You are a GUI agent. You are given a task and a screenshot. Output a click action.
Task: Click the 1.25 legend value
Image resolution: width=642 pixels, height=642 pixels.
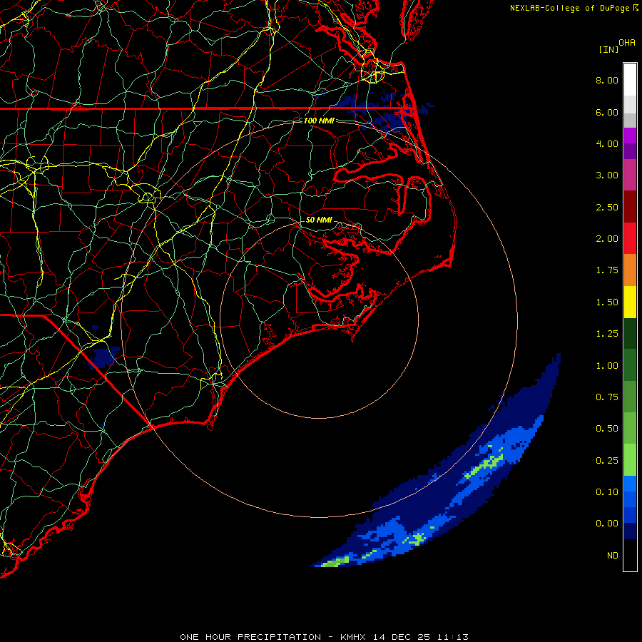(607, 334)
